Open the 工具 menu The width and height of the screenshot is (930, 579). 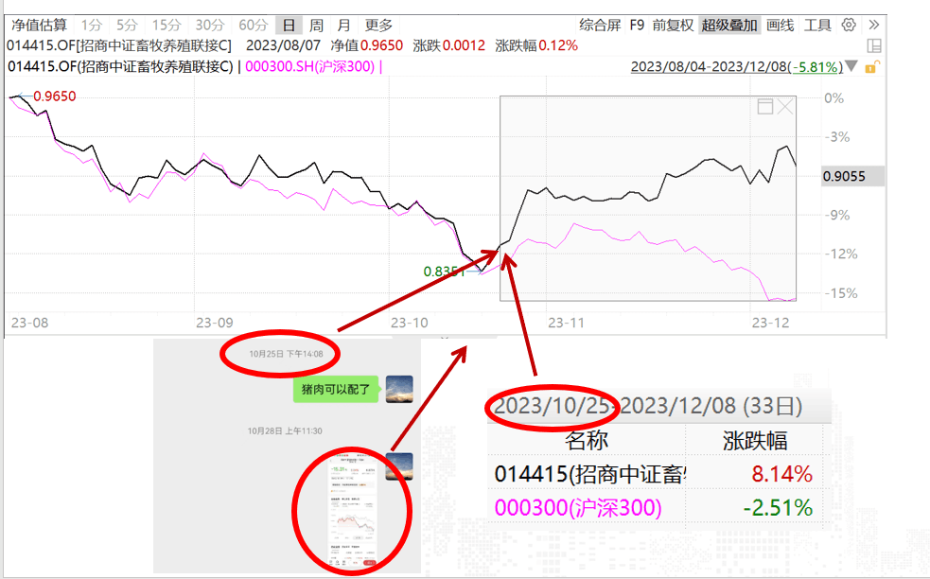(817, 26)
